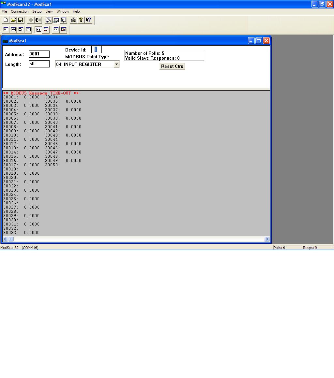Open About via the yellow question mark icon

(81, 20)
